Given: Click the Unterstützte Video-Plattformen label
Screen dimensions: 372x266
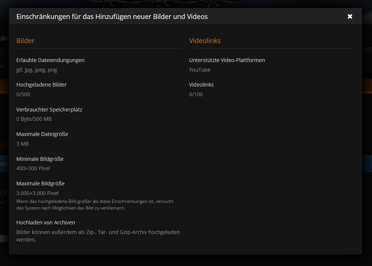Looking at the screenshot, I should (x=227, y=60).
